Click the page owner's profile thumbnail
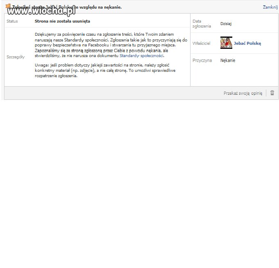 226,43
